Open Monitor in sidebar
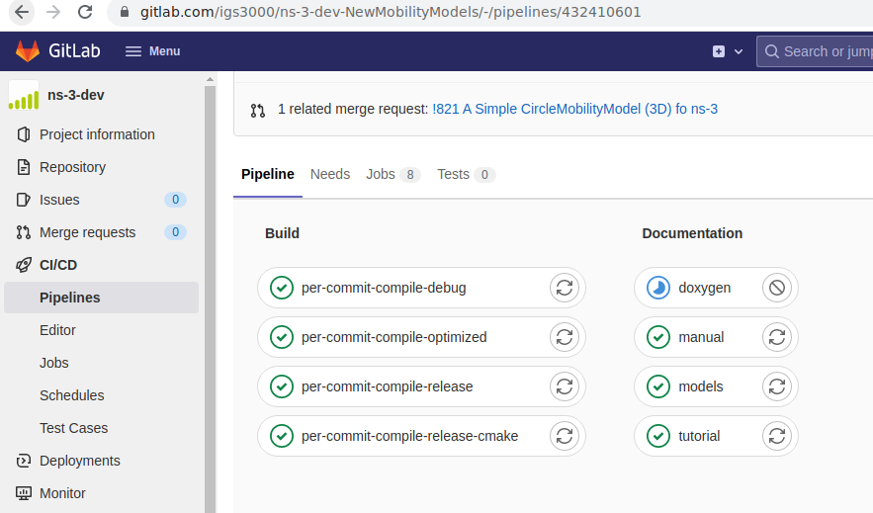Screen dimensions: 873x513 point(62,493)
